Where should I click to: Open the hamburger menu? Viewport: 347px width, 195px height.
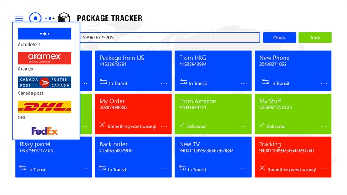click(x=19, y=18)
